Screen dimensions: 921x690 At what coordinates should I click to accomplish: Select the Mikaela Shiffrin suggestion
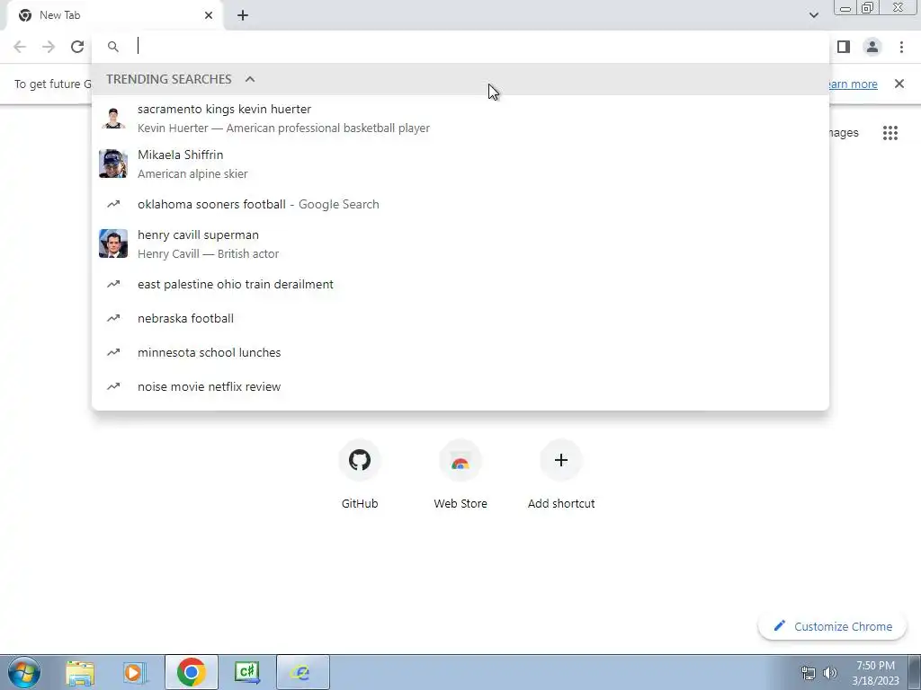click(x=460, y=164)
